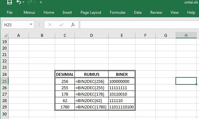Image resolution: width=199 pixels, height=119 pixels.
Task: Open the Formulas ribbon tab
Action: tap(117, 12)
